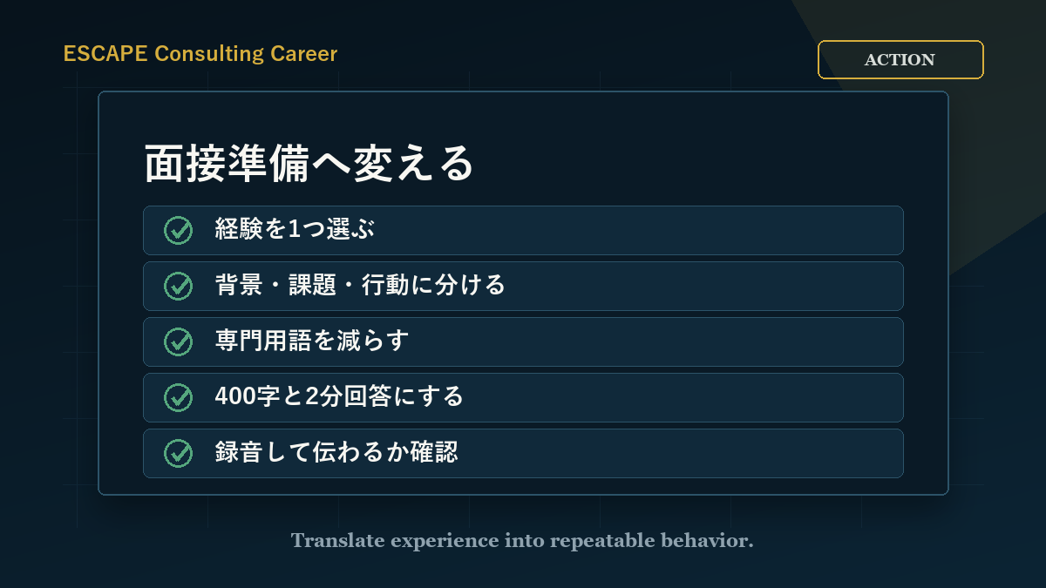Click the word Translate in the footer tagline
The width and height of the screenshot is (1046, 588).
pos(337,541)
